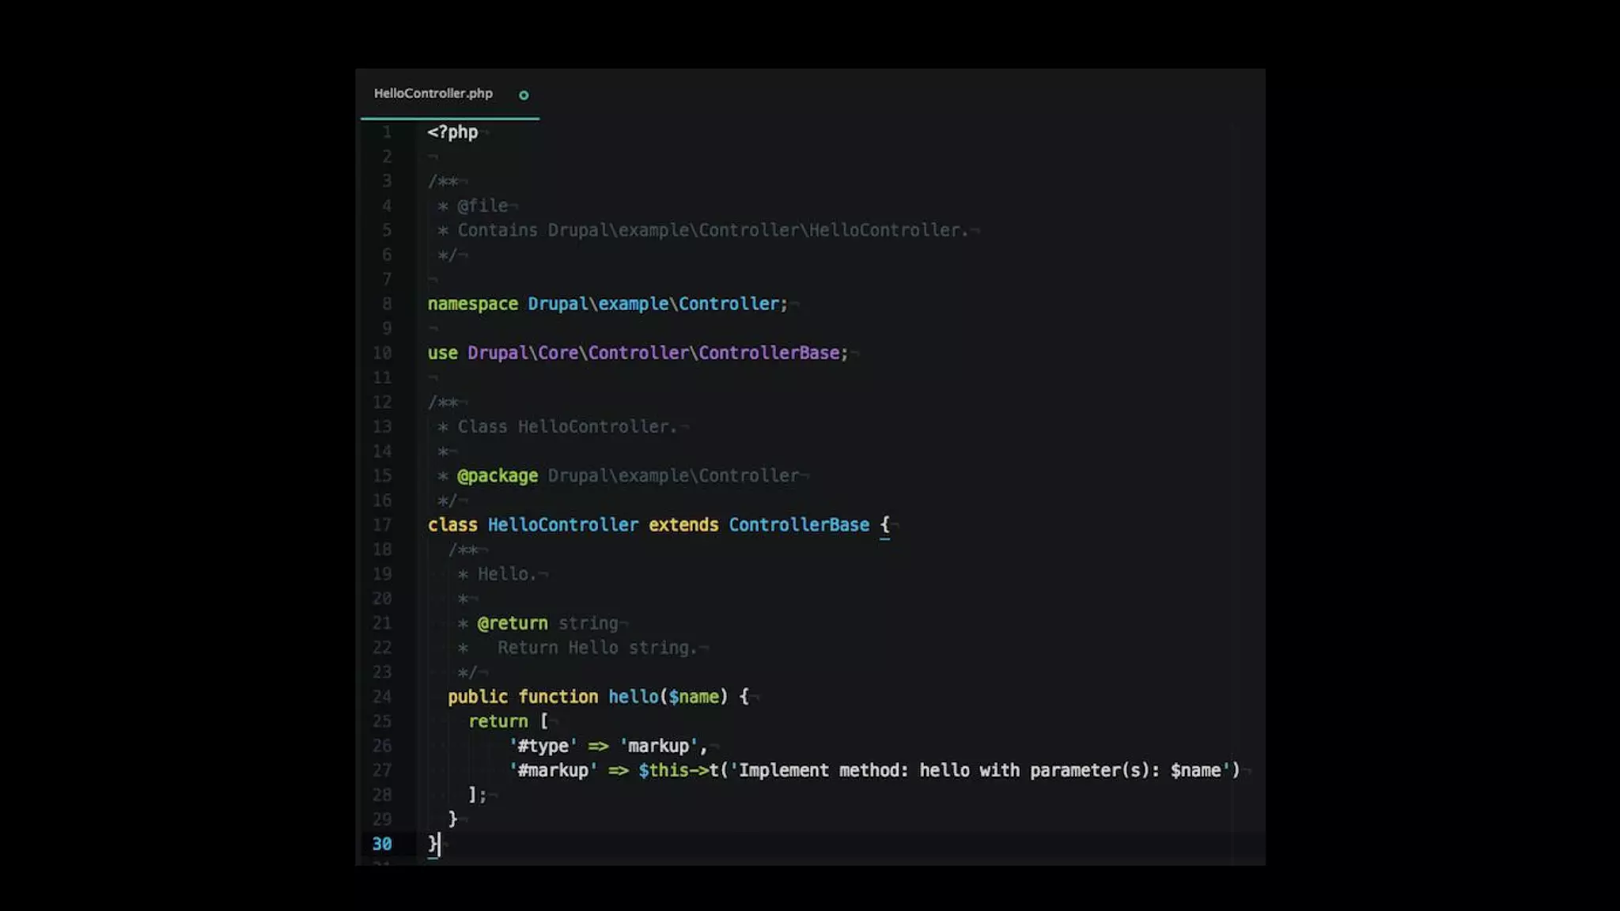Click line number 24 in the gutter
Screen dimensions: 1620x911
point(382,697)
